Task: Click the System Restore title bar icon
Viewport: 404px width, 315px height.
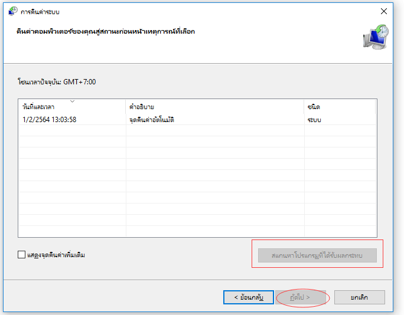Action: (12, 11)
